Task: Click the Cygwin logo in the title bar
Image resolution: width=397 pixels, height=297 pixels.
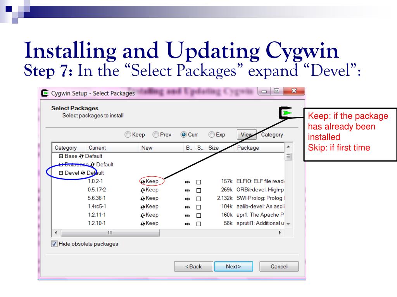Action: click(45, 93)
